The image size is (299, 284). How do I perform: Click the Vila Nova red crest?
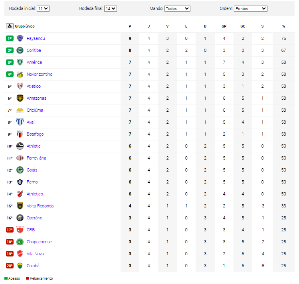click(20, 254)
